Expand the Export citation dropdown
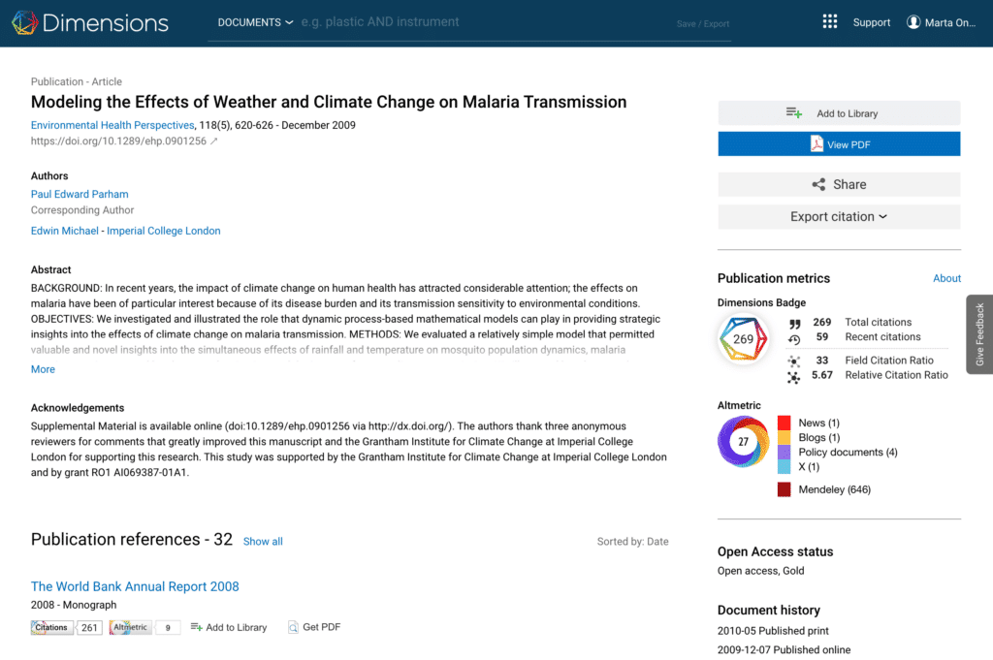 tap(839, 217)
